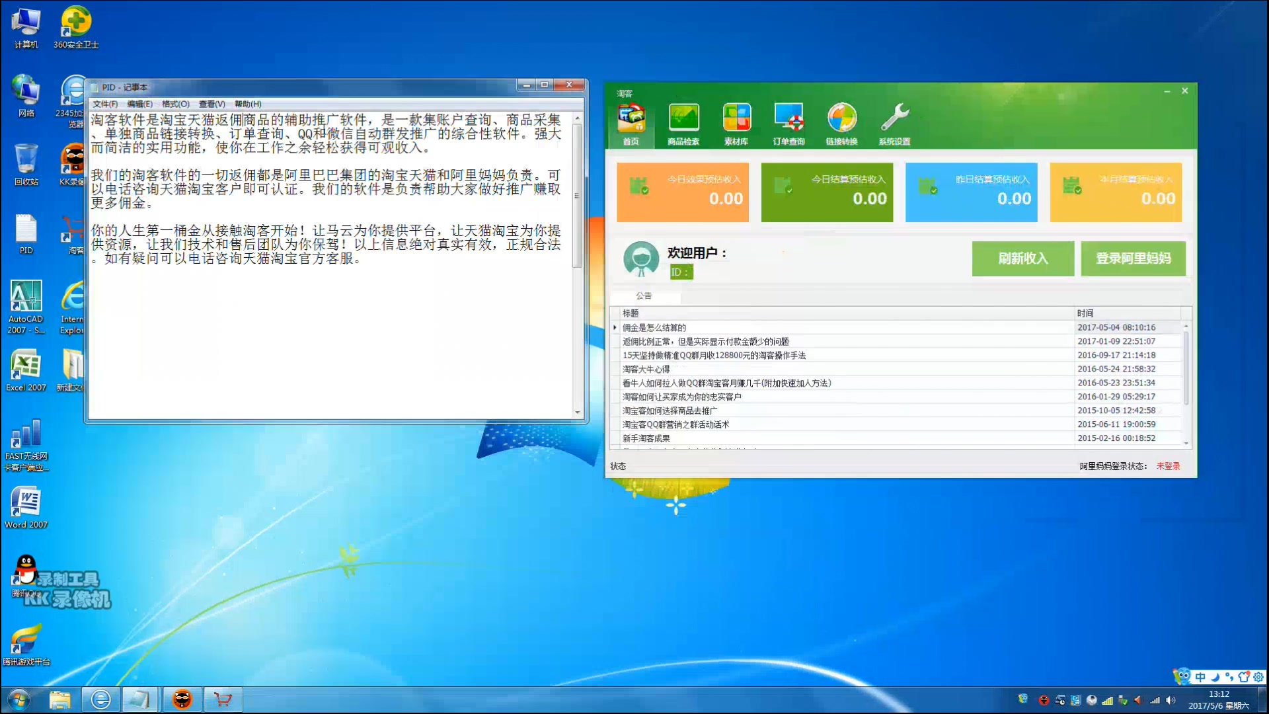Open 商品检索 (Product Search) panel
Screen dimensions: 1269x714
683,123
